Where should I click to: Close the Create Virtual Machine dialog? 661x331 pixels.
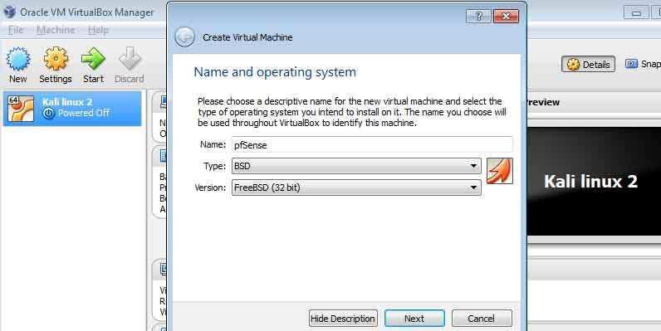[506, 16]
